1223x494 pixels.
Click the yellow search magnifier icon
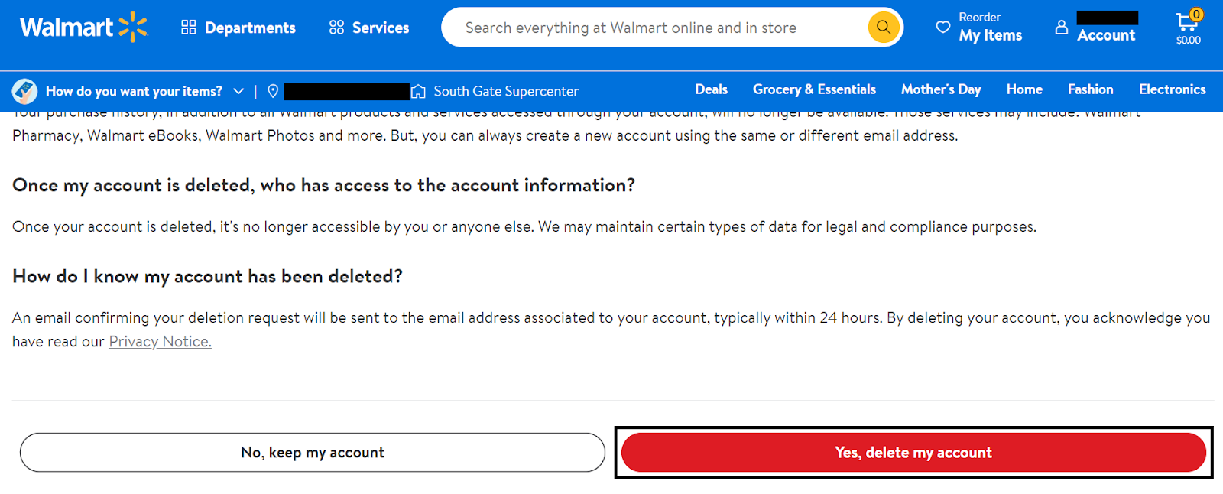(x=883, y=28)
